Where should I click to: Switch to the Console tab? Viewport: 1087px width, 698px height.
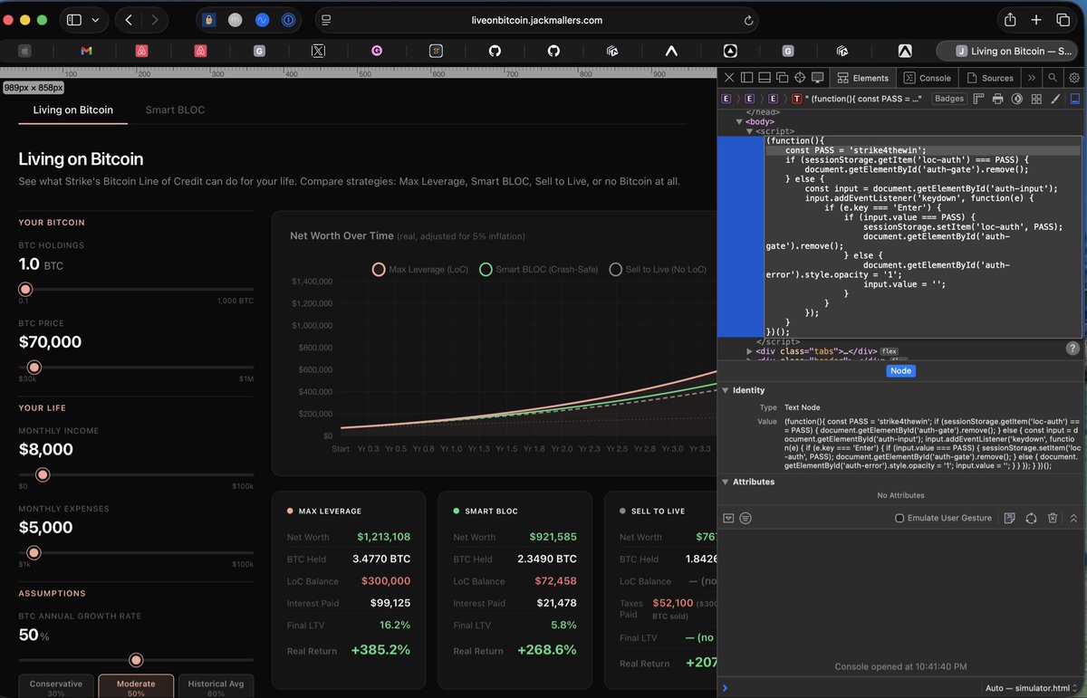927,78
